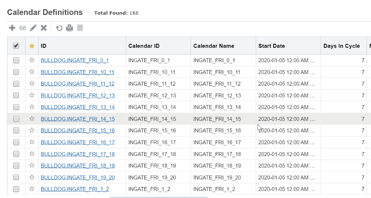Star the BULLDOG.INGATE_FRI_0_1 row
The width and height of the screenshot is (371, 198).
coord(32,60)
